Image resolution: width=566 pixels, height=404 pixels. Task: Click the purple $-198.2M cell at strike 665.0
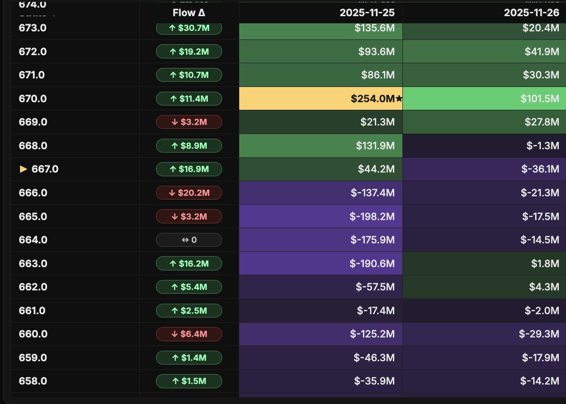(321, 216)
